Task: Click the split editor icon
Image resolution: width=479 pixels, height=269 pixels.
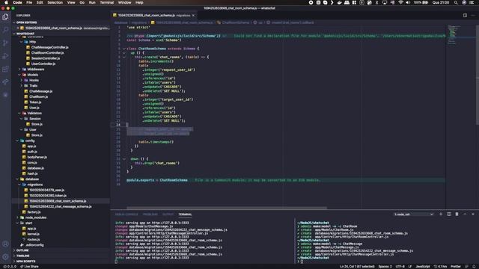Action: 465,15
